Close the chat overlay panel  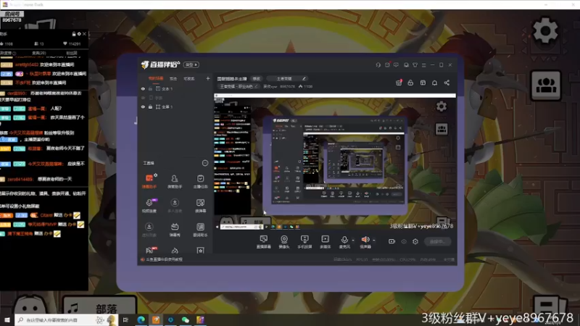[84, 34]
